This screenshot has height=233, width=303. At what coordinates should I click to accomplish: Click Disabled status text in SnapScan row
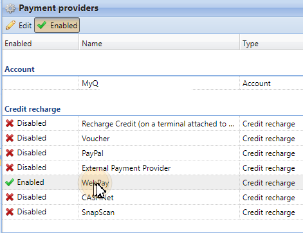32,212
